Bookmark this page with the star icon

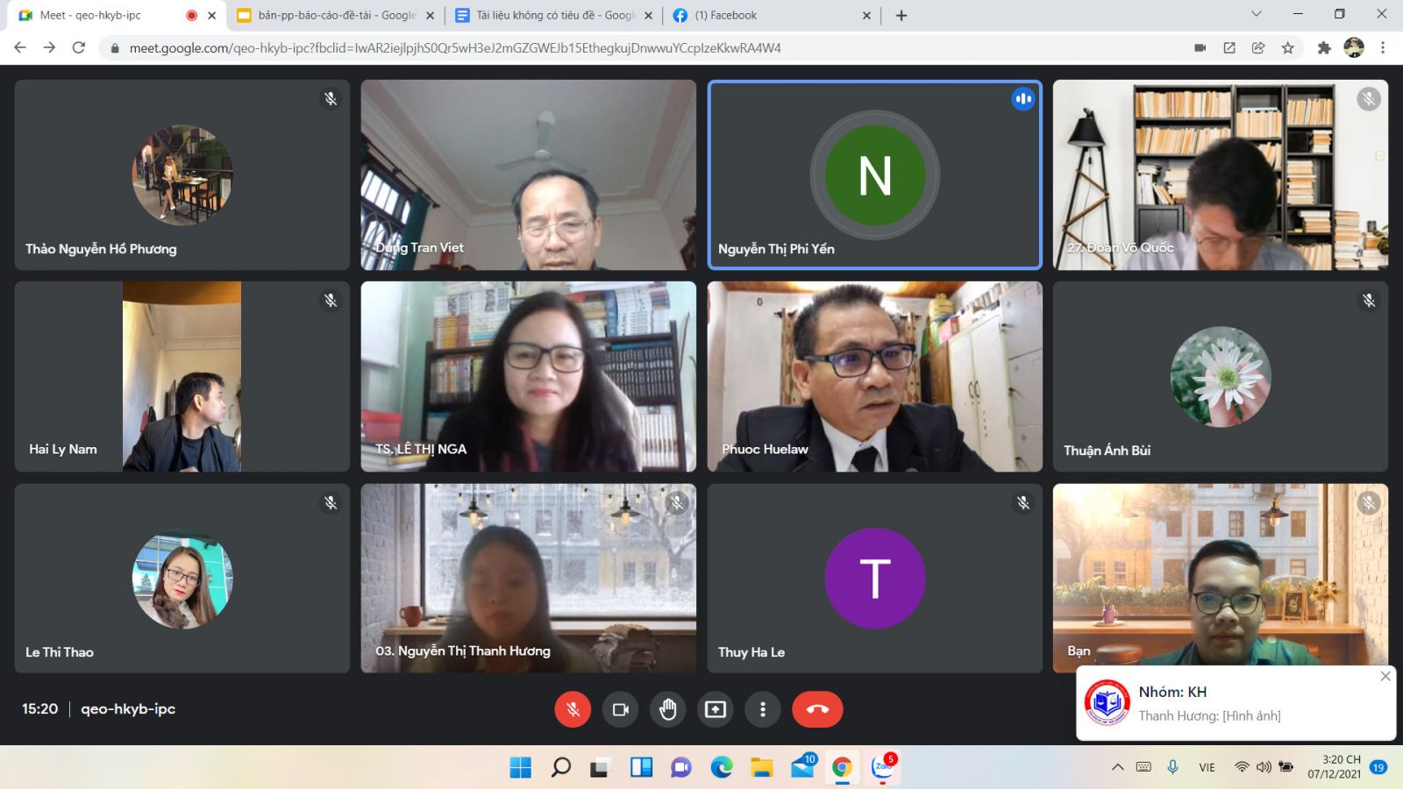click(1287, 48)
